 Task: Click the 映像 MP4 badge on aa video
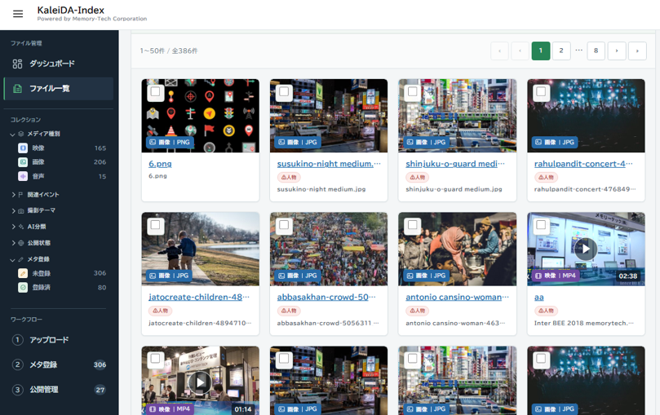[556, 276]
